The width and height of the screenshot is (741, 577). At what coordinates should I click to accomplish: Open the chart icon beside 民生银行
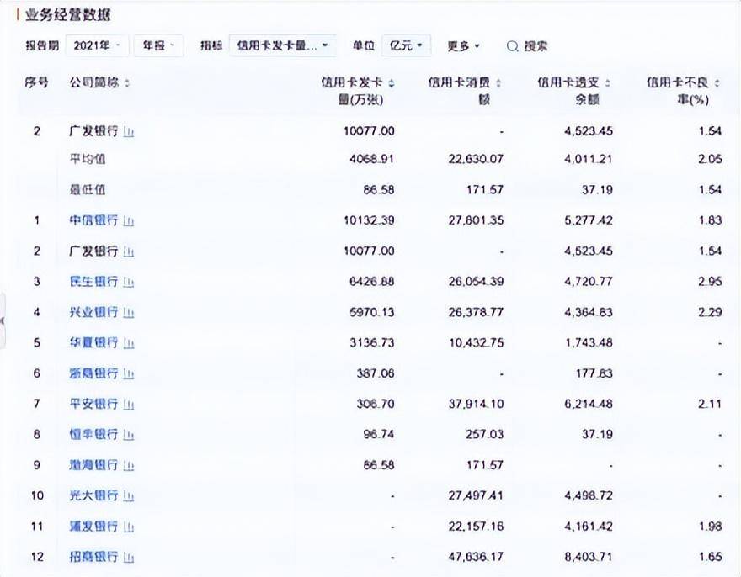point(129,282)
